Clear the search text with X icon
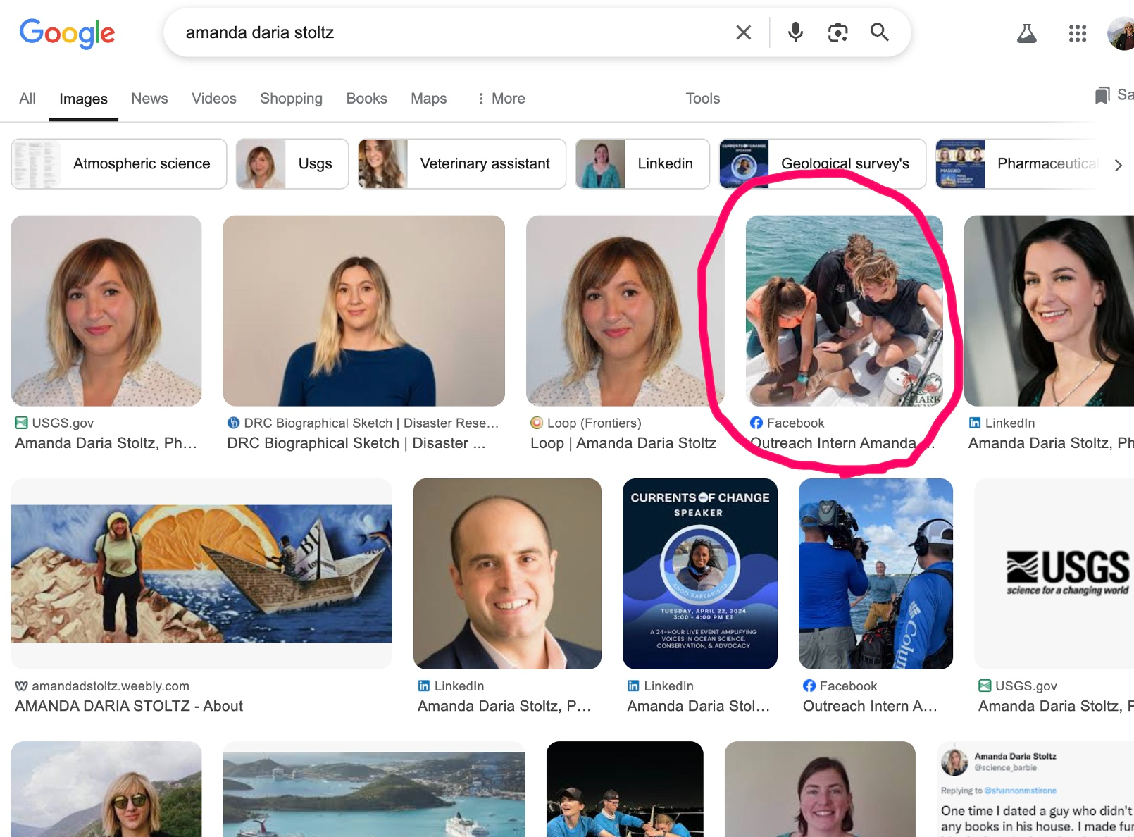 (743, 32)
